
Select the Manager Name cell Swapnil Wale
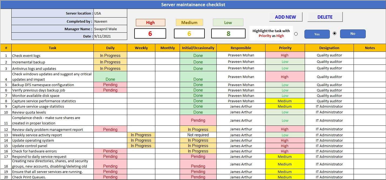(x=110, y=29)
